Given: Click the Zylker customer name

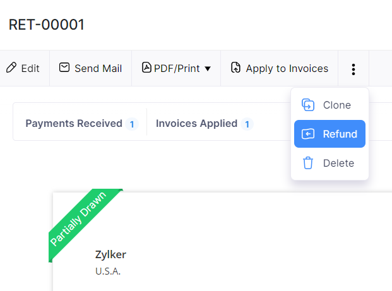Looking at the screenshot, I should pos(110,254).
